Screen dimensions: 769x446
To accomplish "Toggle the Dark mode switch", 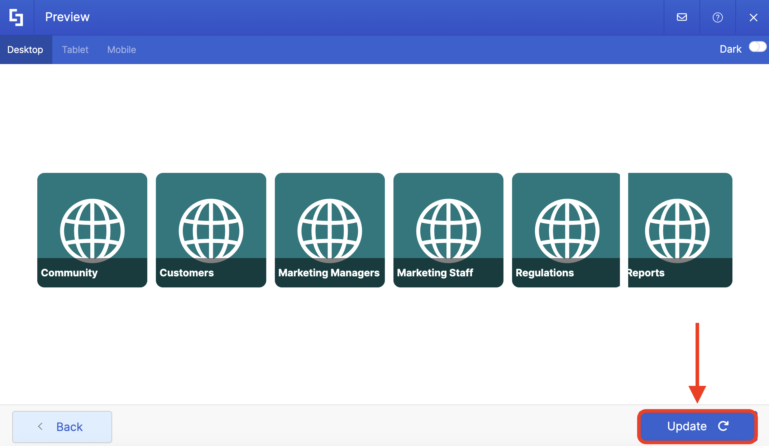I will (x=757, y=47).
